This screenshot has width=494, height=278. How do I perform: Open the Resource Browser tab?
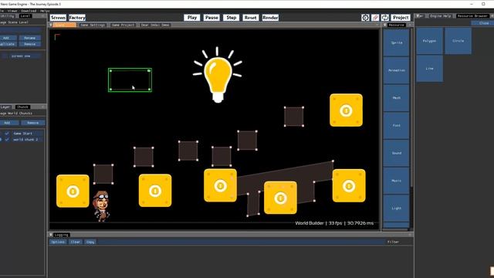[472, 15]
